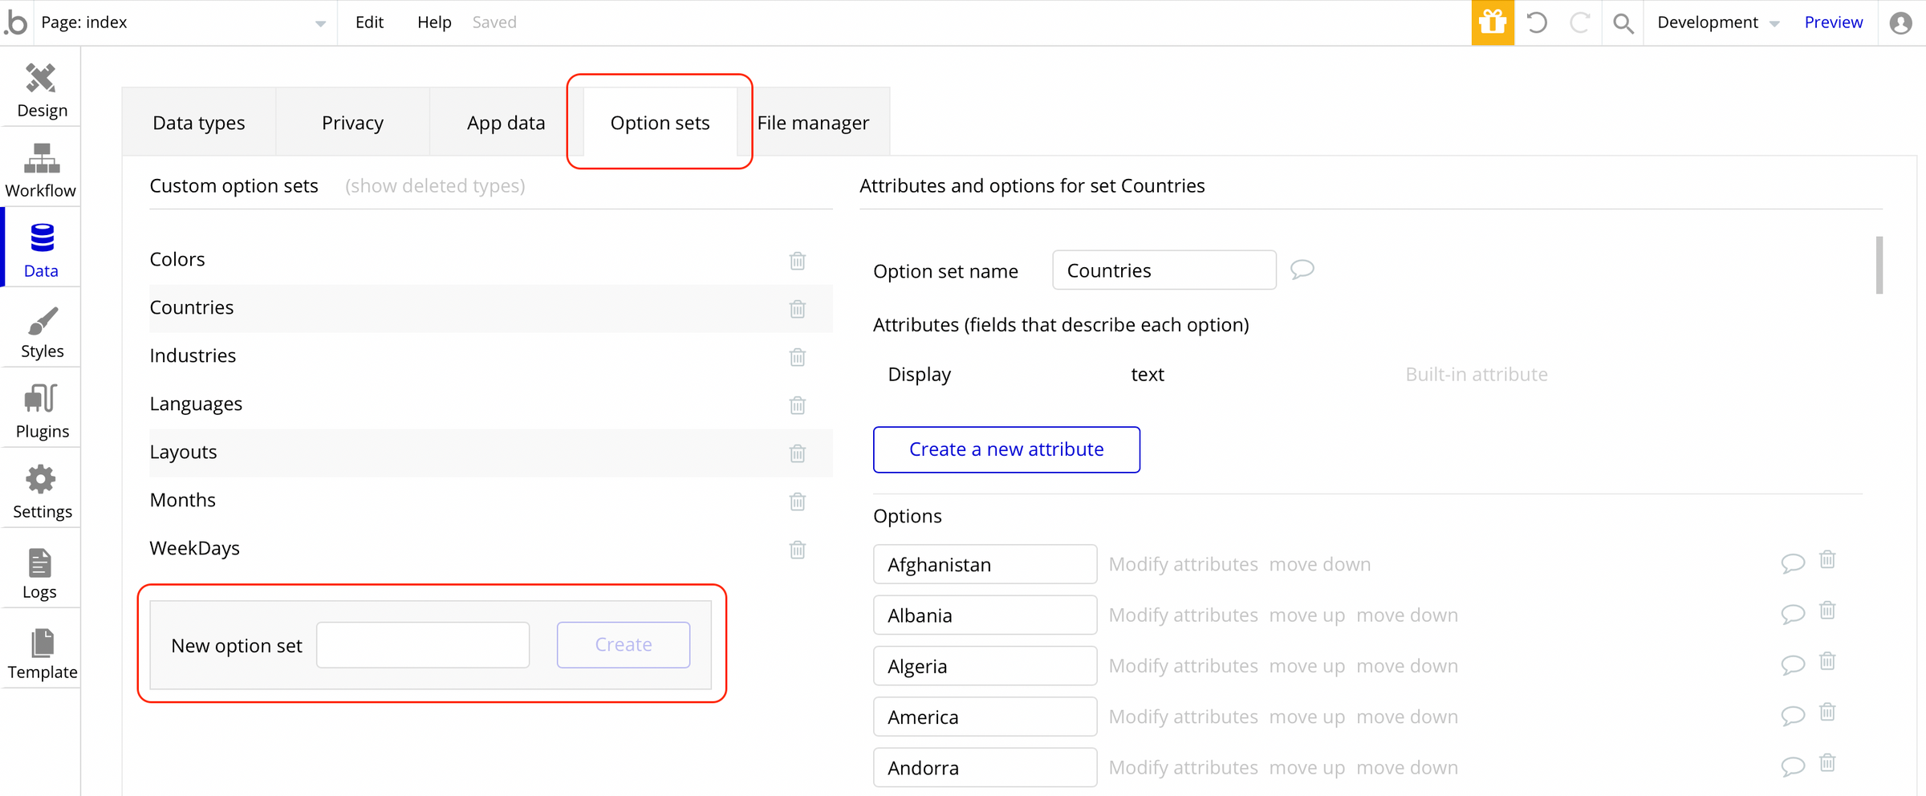Screen dimensions: 1926x796
Task: Switch to the Workflow panel
Action: pyautogui.click(x=41, y=169)
